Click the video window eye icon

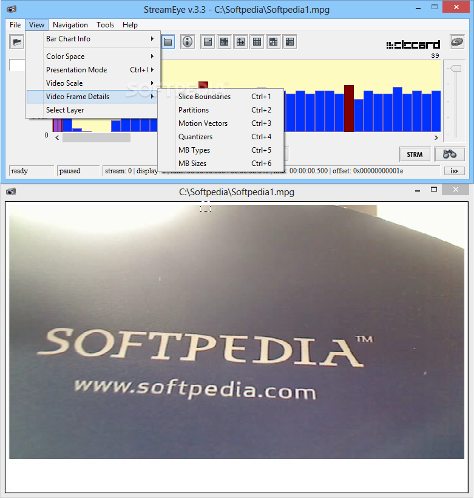[x=11, y=192]
